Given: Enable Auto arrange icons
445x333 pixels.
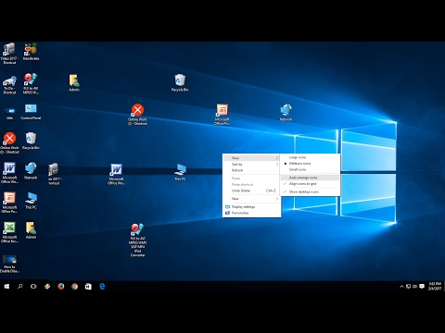Looking at the screenshot, I should [310, 178].
